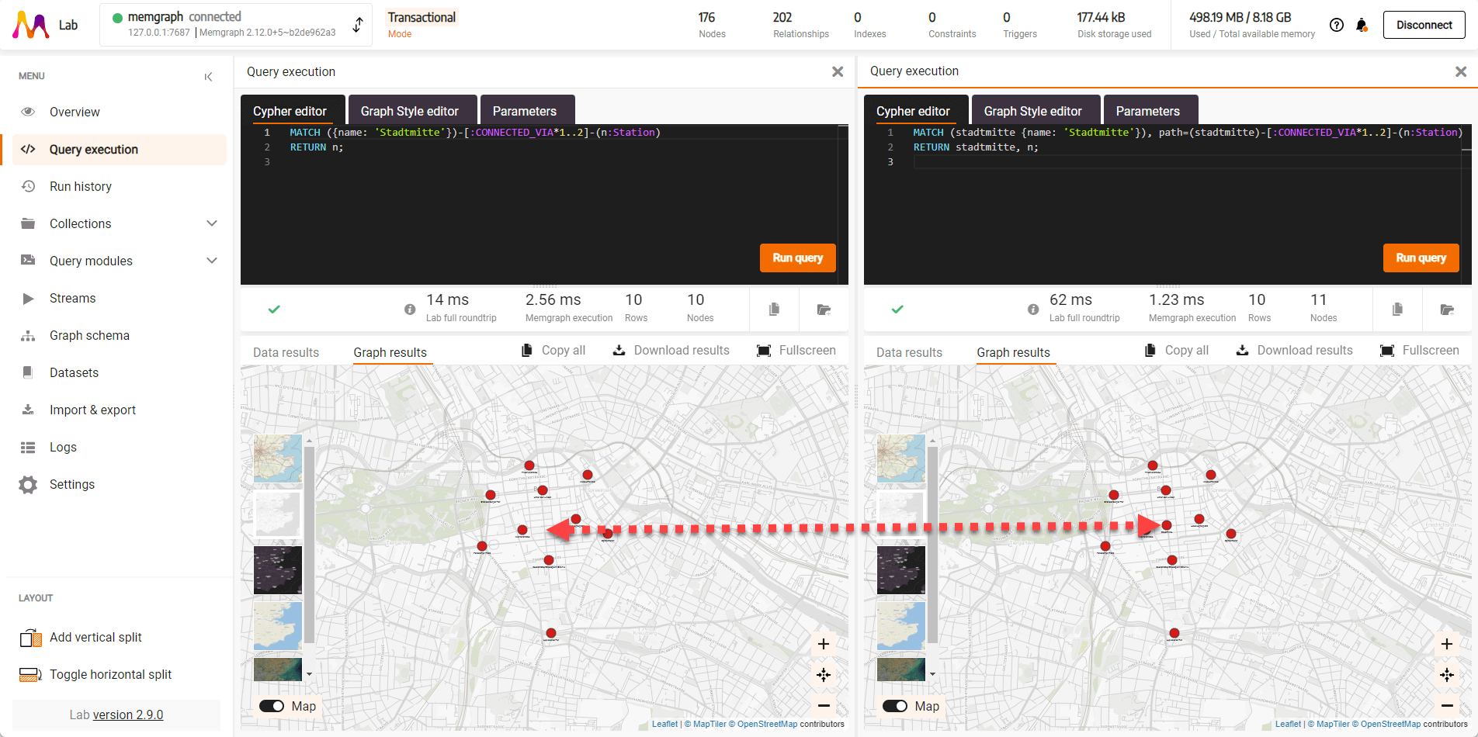Switch to Graph Style editor tab on left
Viewport: 1478px width, 737px height.
(x=409, y=111)
